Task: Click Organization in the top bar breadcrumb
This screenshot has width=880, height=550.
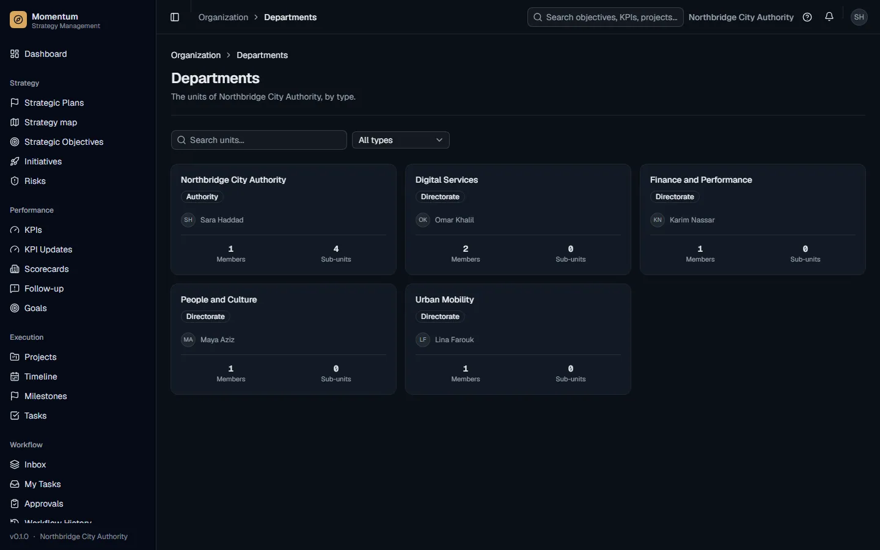Action: [223, 17]
